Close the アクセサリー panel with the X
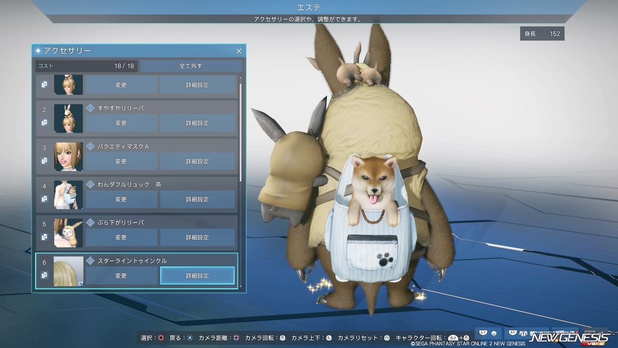The image size is (618, 348). 239,51
